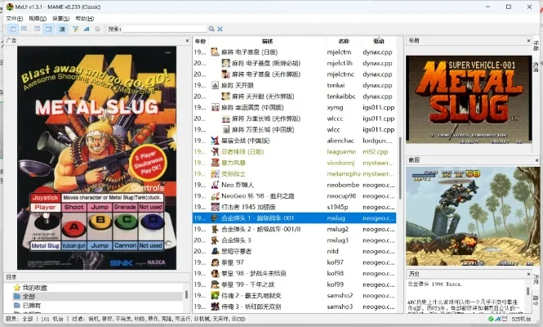The image size is (543, 327).
Task: Click the leaguemn game row icon
Action: [215, 151]
